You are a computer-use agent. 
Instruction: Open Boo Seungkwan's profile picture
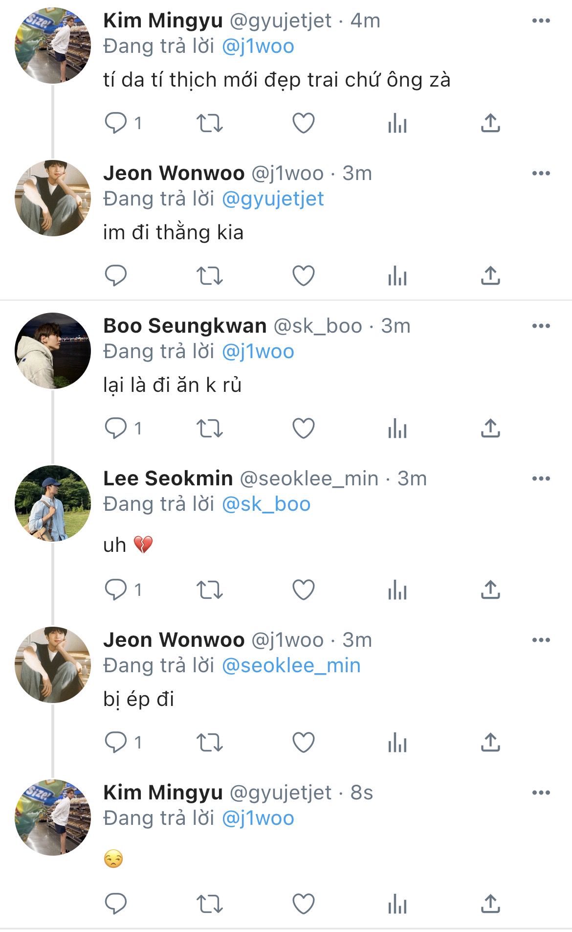[53, 351]
